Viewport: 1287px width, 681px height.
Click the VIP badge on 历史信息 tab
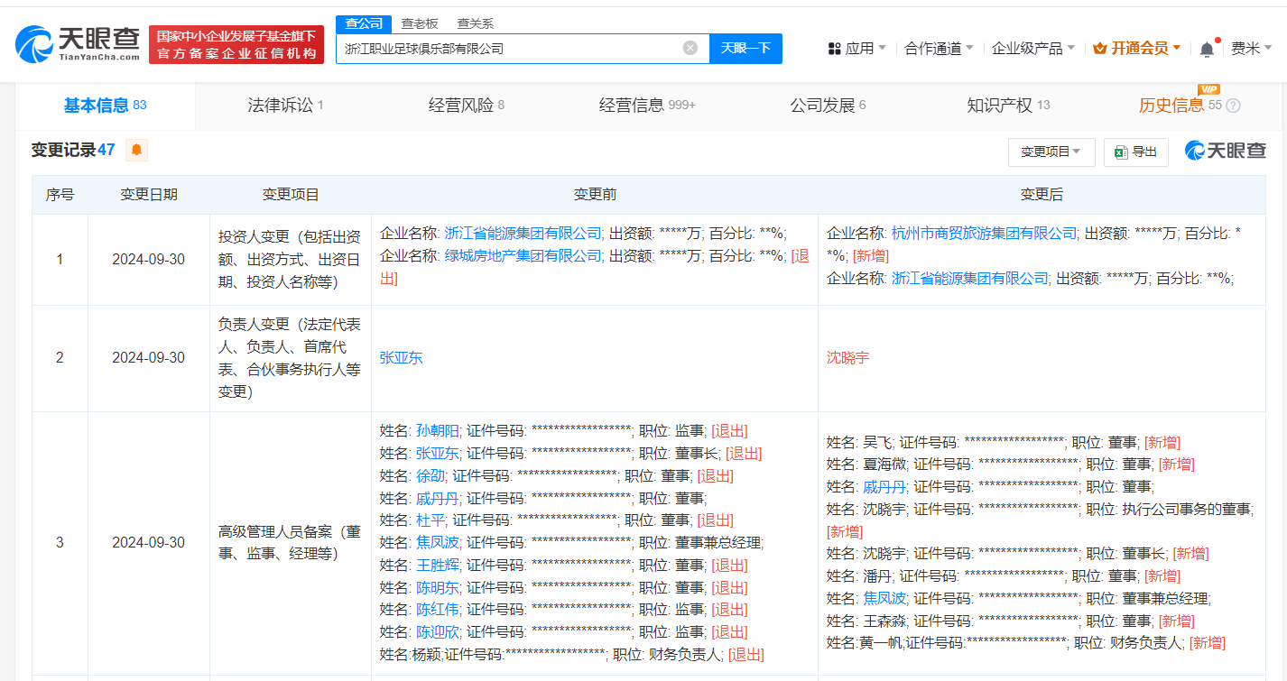[1208, 90]
